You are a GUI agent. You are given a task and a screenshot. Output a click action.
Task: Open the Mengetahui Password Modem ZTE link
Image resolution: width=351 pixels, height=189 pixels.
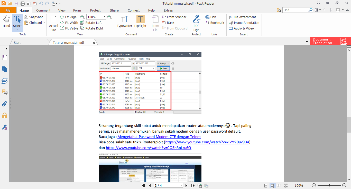pos(159,137)
